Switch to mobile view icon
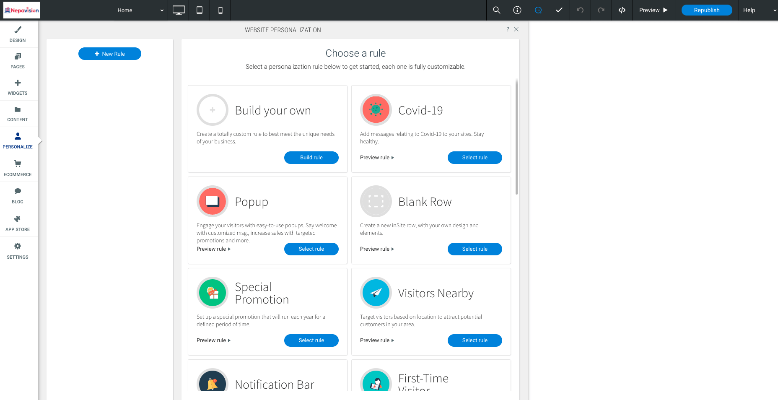The height and width of the screenshot is (400, 778). point(220,10)
